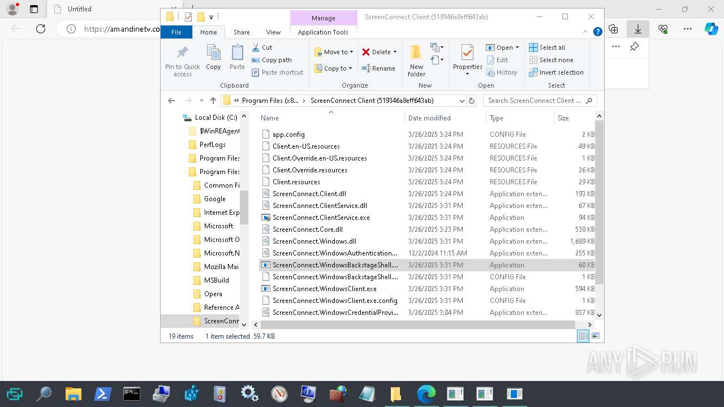Reload the browser page
724x407 pixels.
tap(41, 28)
